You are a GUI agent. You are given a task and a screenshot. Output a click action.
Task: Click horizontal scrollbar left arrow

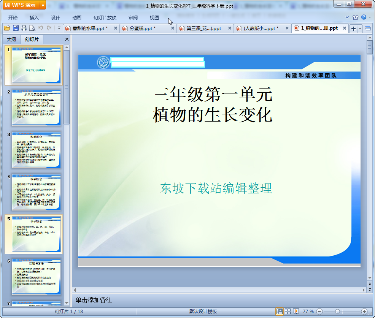(75, 290)
